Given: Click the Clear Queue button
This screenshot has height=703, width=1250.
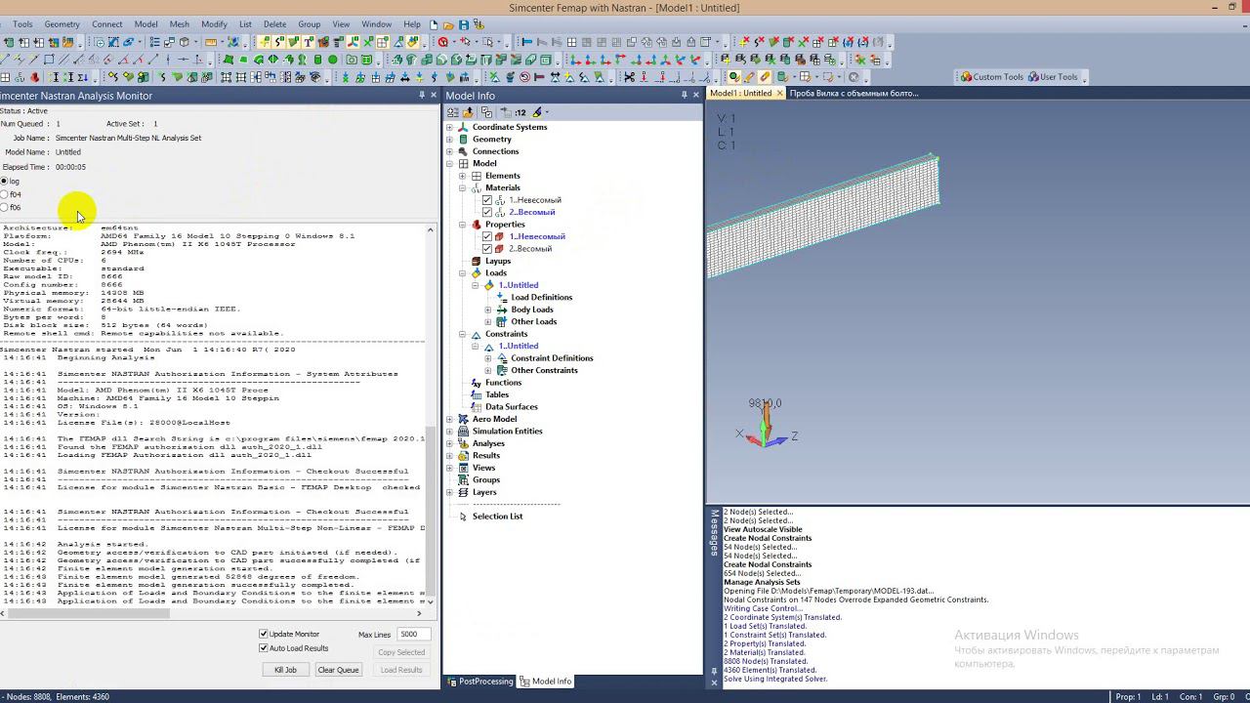Looking at the screenshot, I should tap(338, 670).
